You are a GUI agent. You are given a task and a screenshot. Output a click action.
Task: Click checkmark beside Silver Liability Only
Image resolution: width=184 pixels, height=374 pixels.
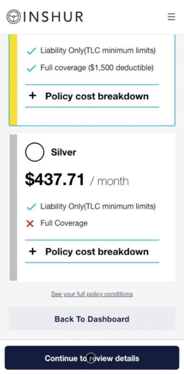[31, 207]
